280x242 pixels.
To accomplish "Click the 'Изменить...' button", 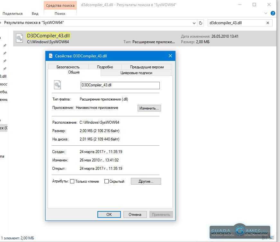I will (149, 108).
